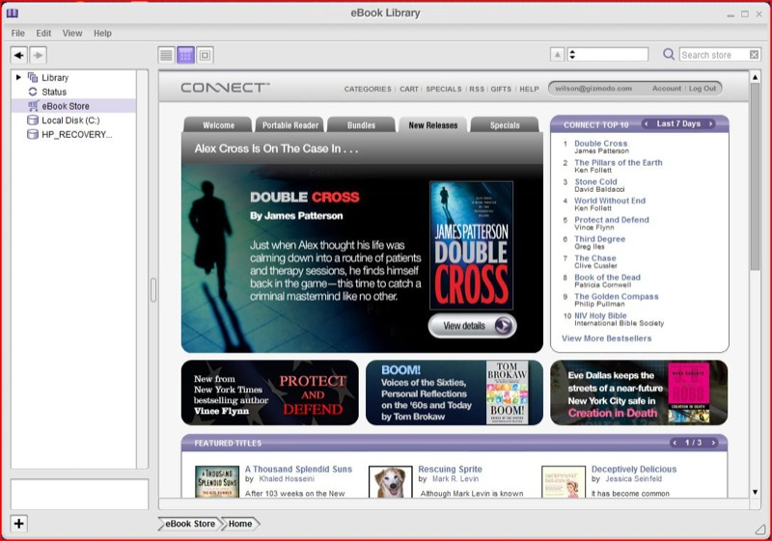Click the Library books icon

pos(33,77)
